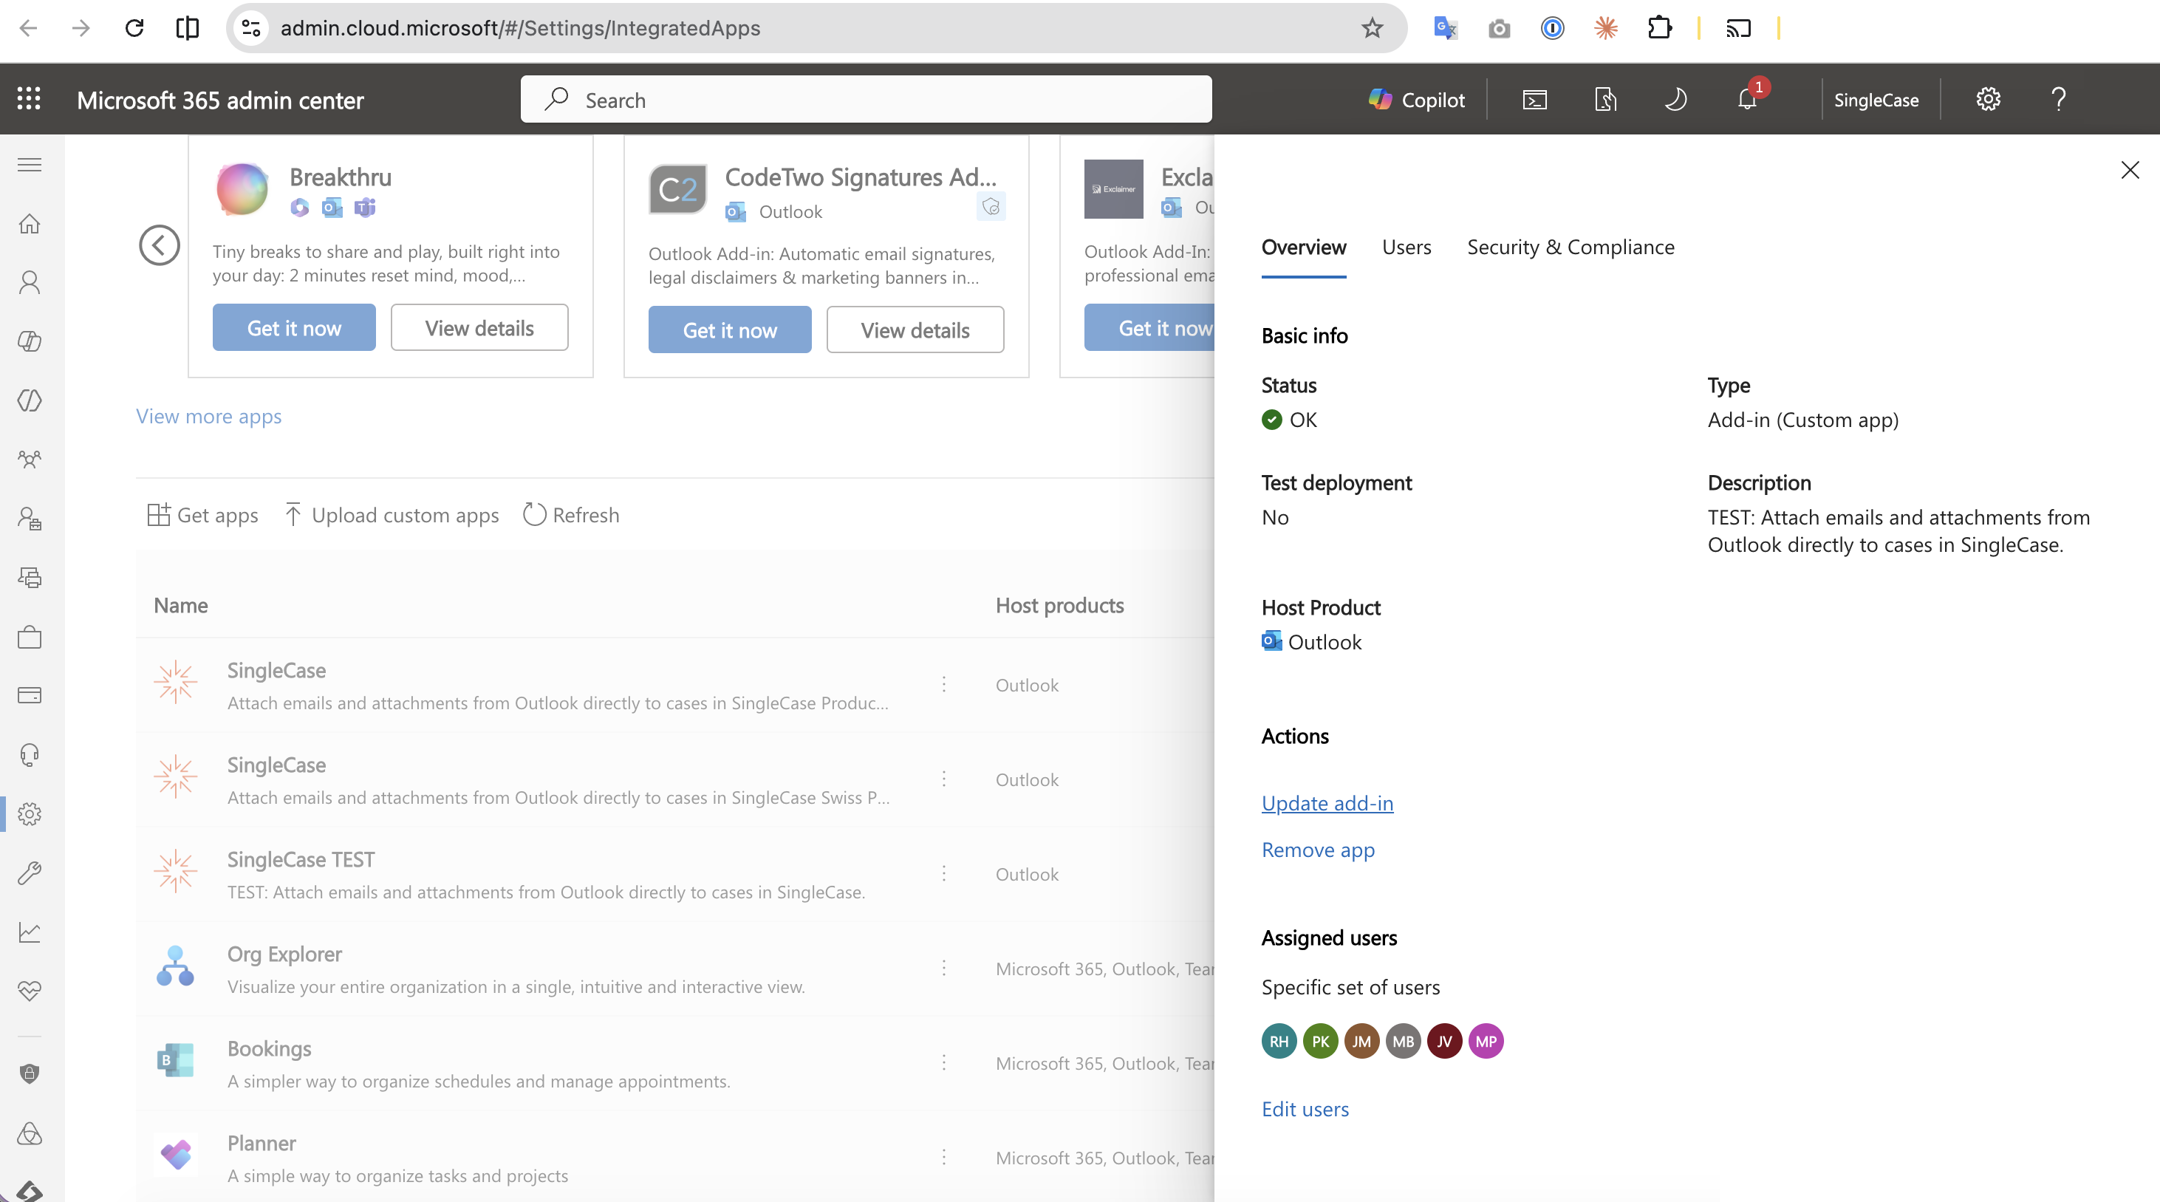This screenshot has height=1202, width=2160.
Task: Click Edit users link
Action: coord(1305,1109)
